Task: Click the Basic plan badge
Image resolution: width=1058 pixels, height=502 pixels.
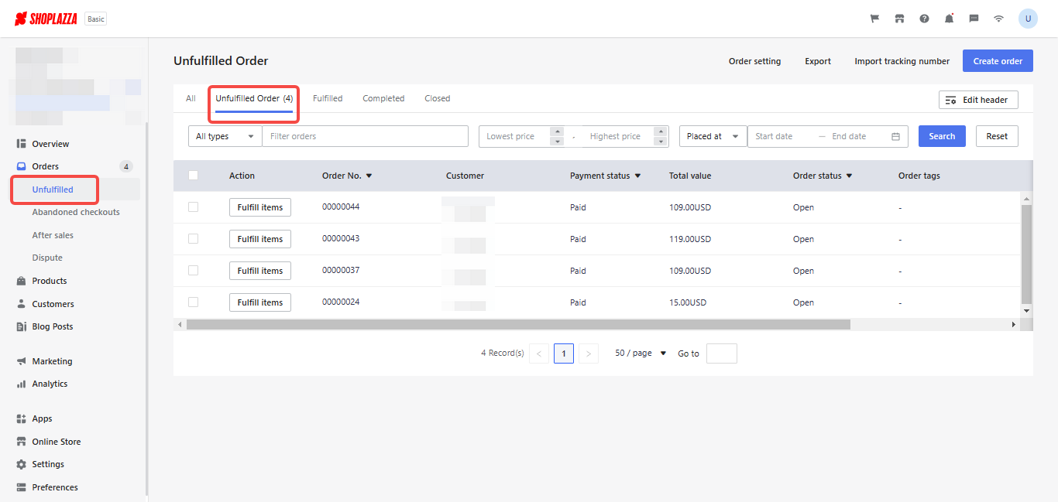Action: point(95,19)
